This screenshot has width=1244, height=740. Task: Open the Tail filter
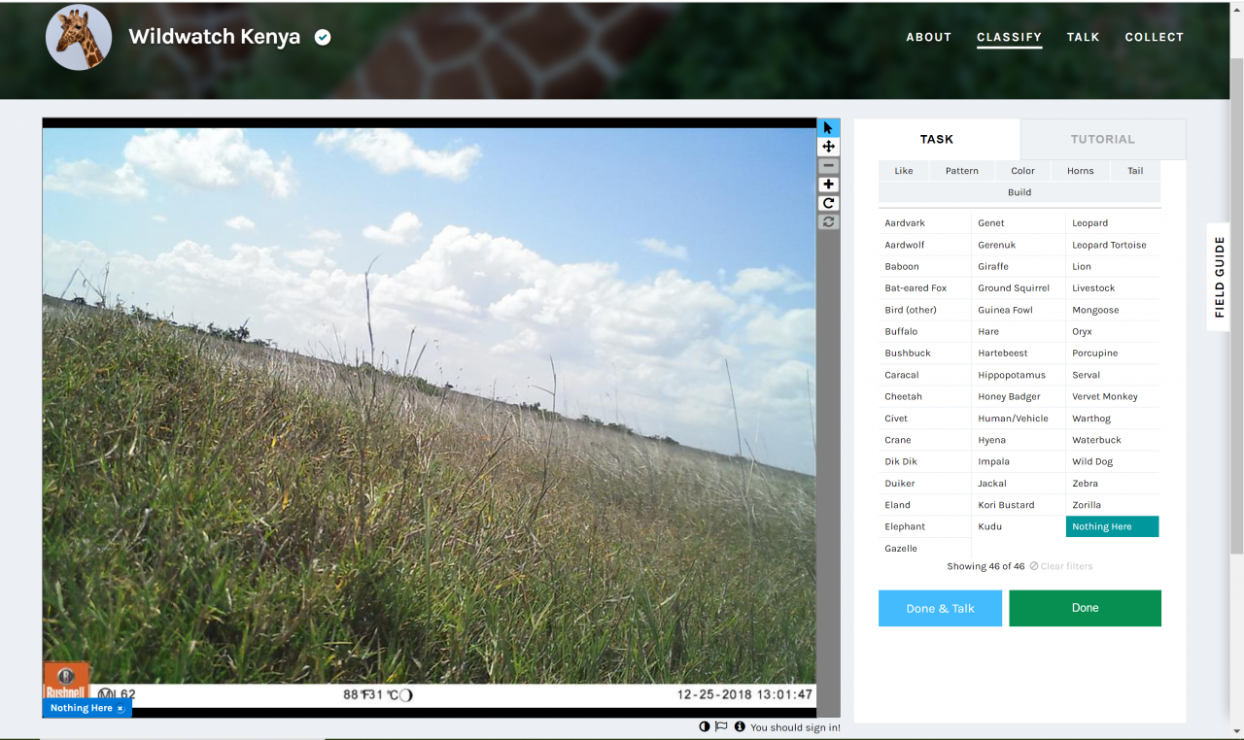[1135, 171]
